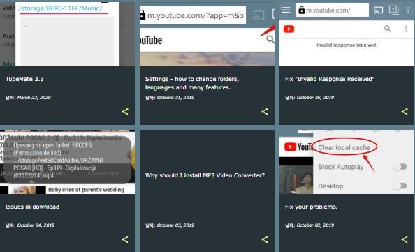Toggle the Desktop mode switch
This screenshot has height=252, width=415.
click(x=400, y=186)
